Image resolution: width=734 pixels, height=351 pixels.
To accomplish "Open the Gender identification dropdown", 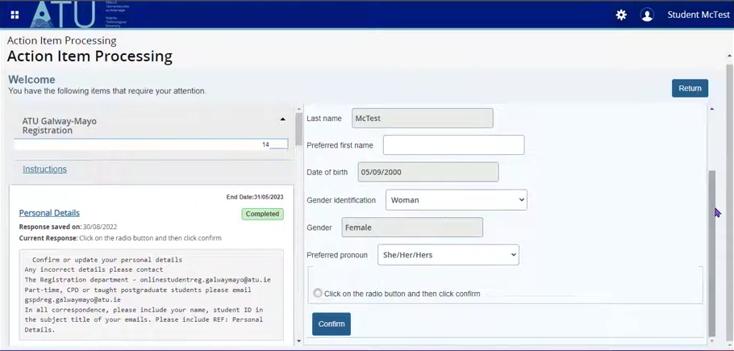I will point(457,200).
